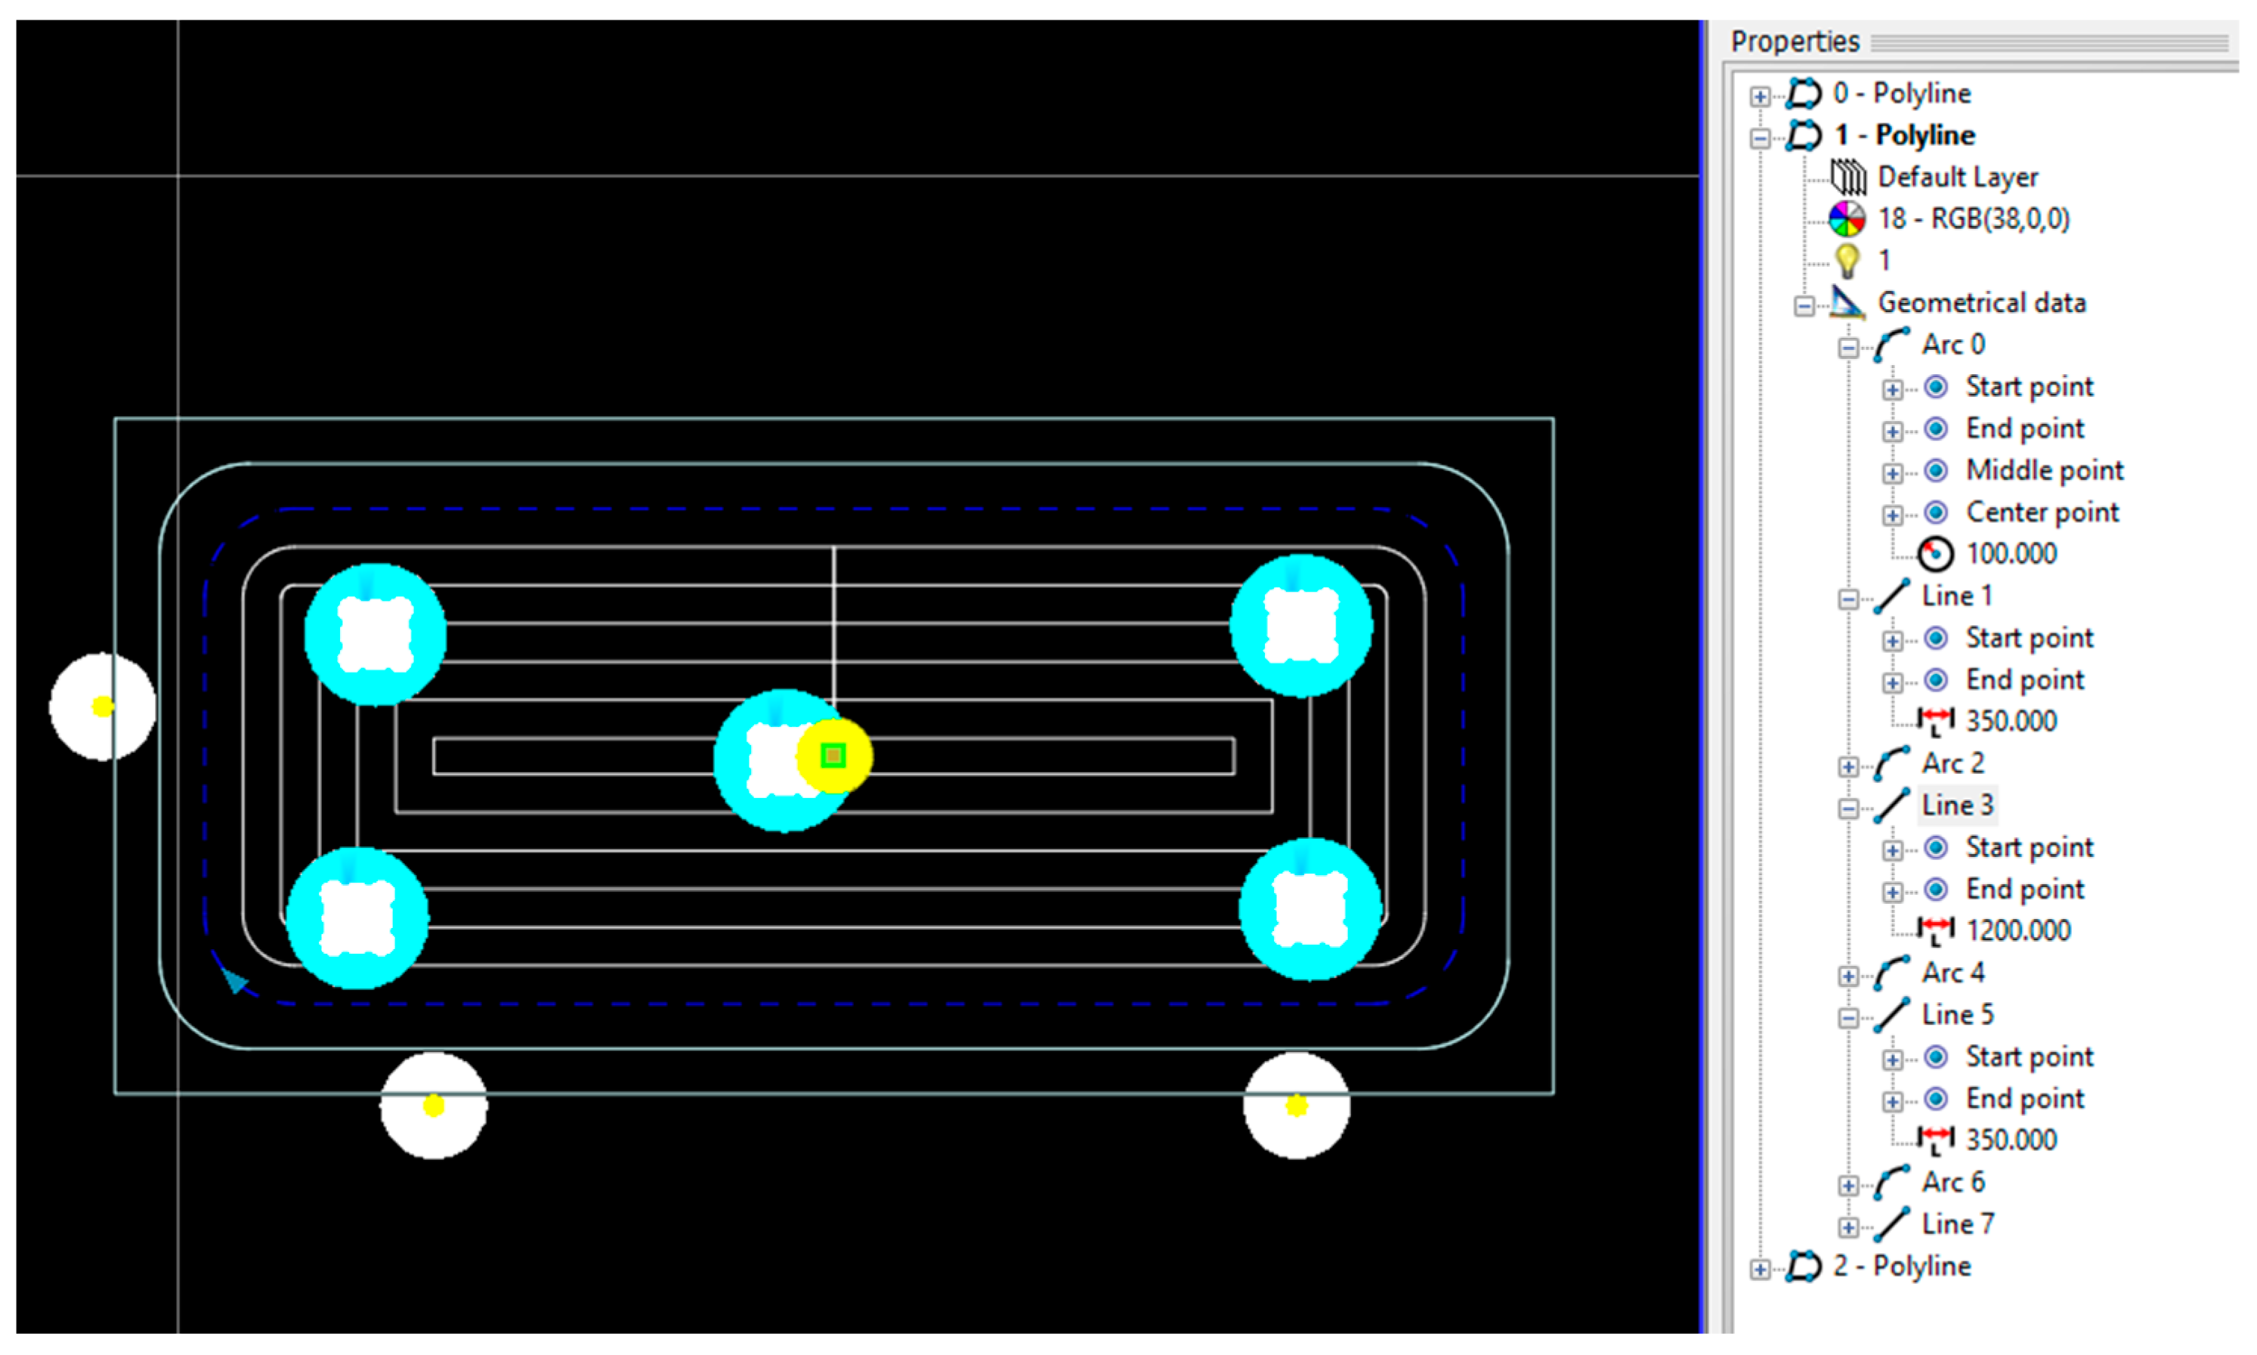2257x1355 pixels.
Task: Click the Center point target icon
Action: click(1936, 512)
